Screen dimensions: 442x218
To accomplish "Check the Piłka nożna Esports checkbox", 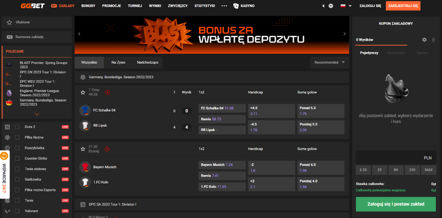I will coord(17,190).
